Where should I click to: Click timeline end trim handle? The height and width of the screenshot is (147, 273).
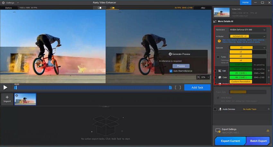tap(170, 88)
